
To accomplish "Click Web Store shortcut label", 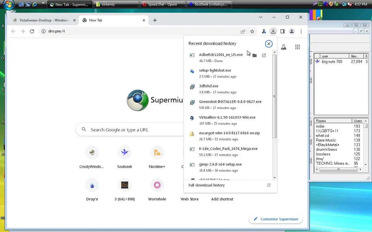I will pyautogui.click(x=189, y=199).
